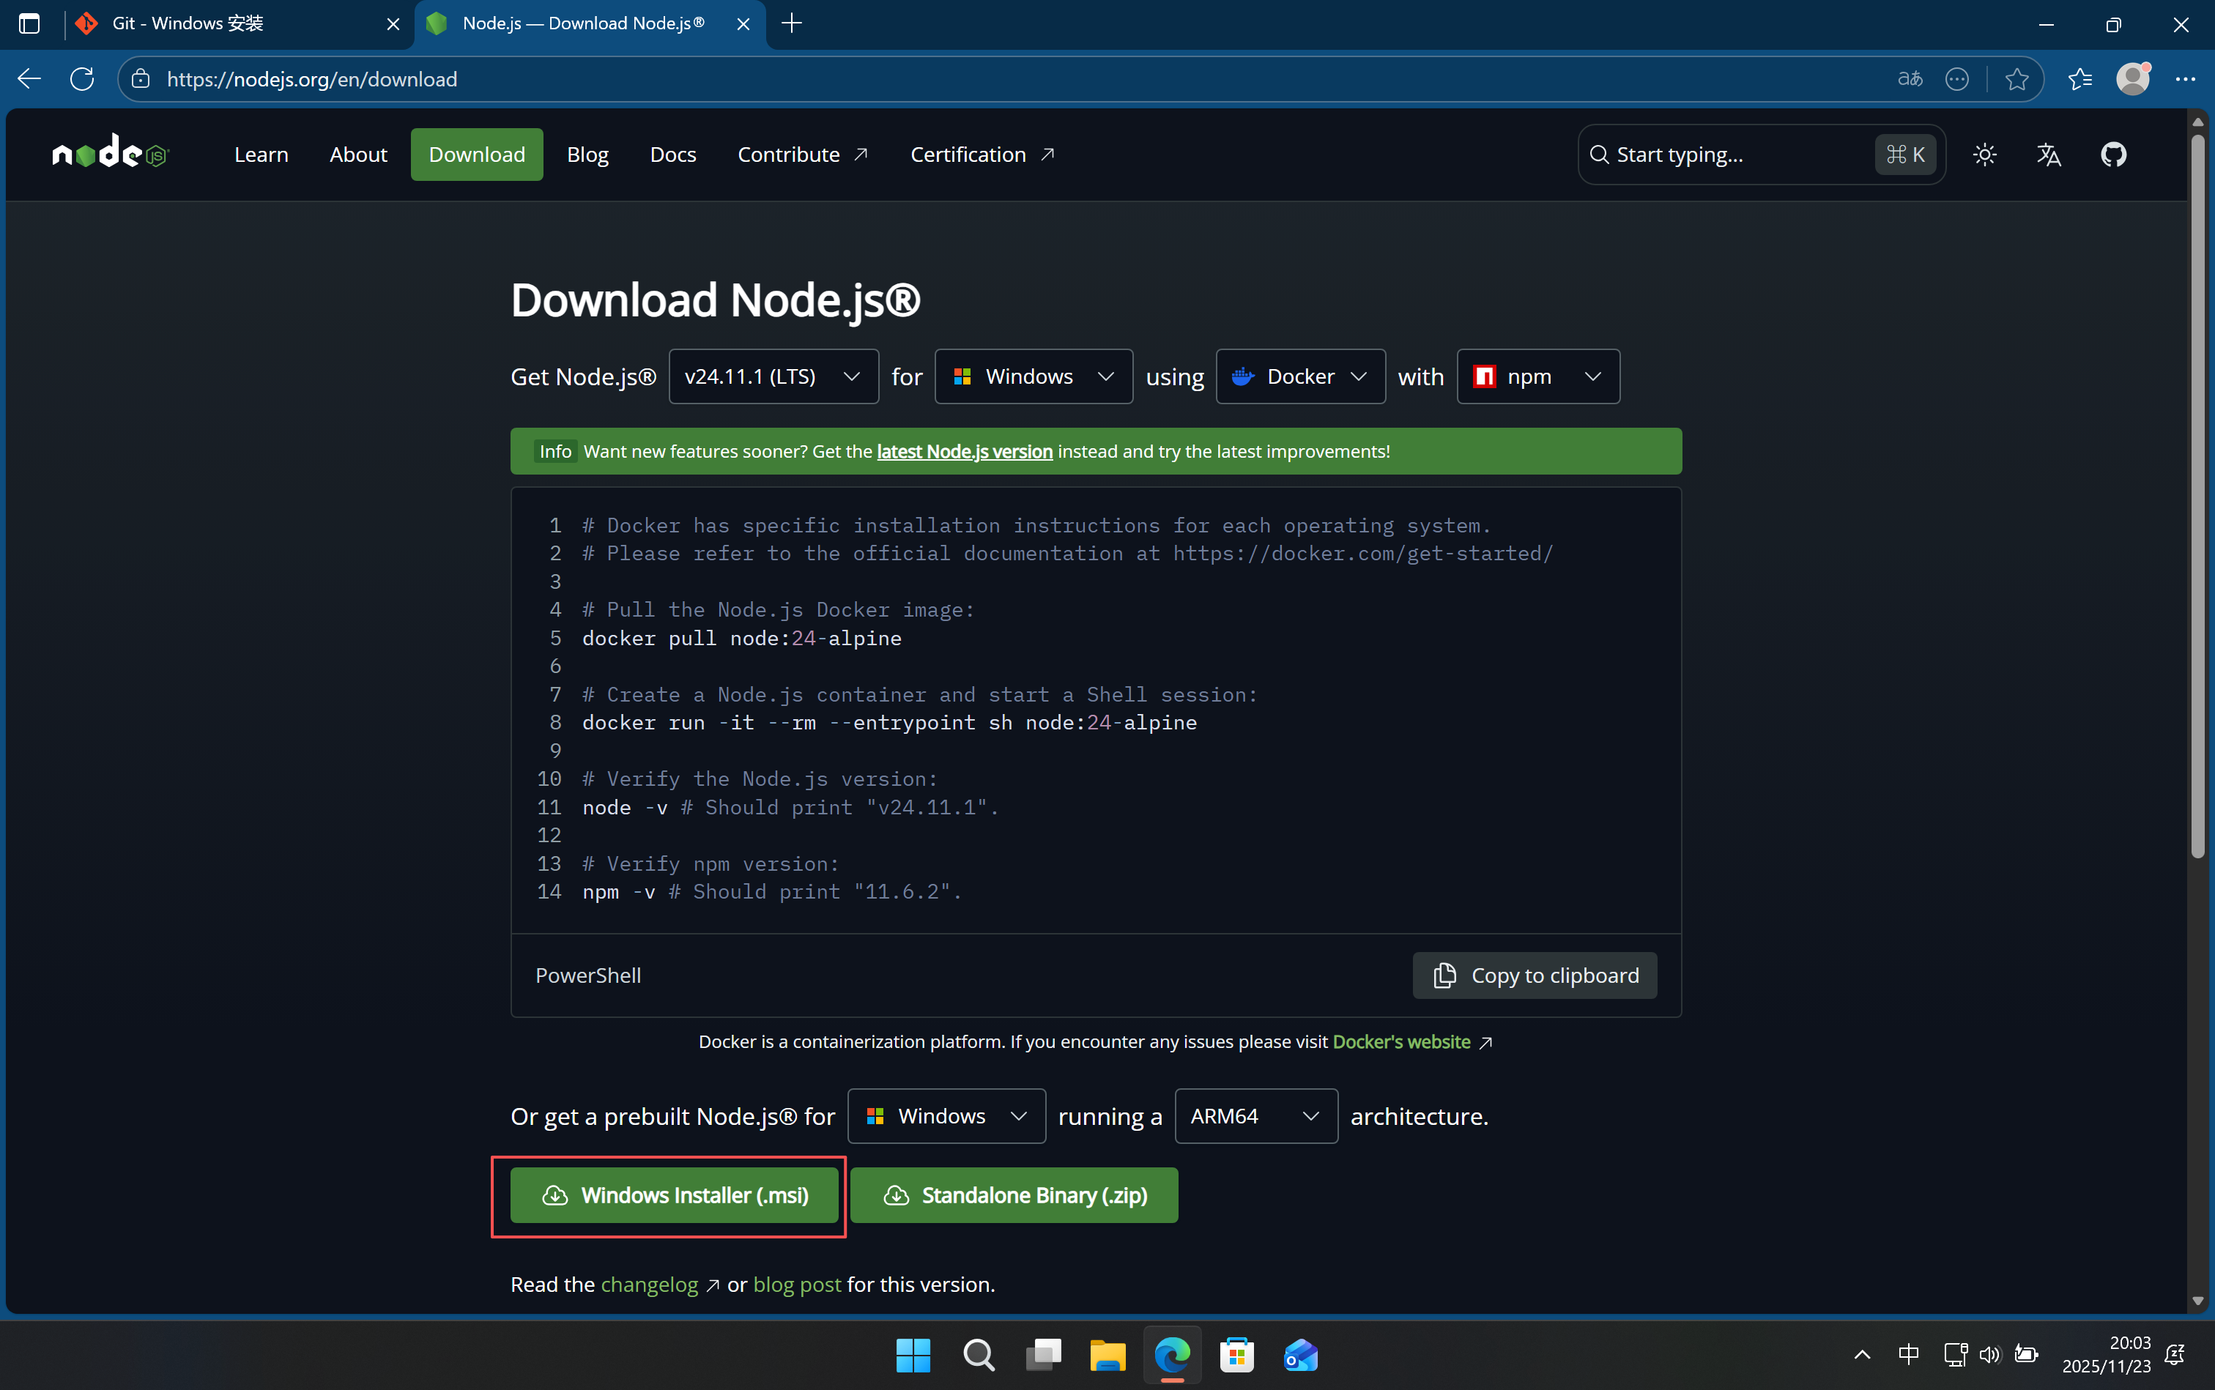
Task: Open Task View on the taskbar
Action: click(x=1043, y=1354)
